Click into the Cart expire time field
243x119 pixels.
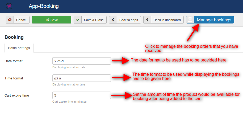tap(81, 95)
